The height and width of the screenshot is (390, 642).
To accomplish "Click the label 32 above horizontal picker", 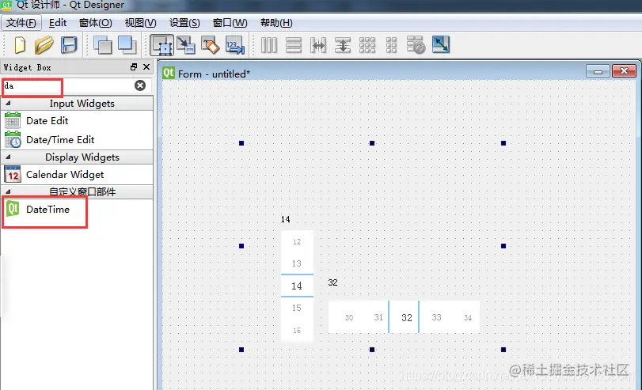I will click(332, 282).
